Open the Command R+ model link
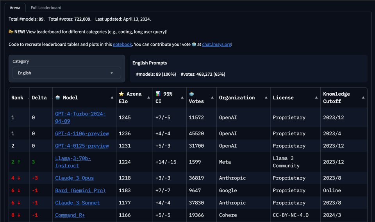The width and height of the screenshot is (375, 222). (70, 215)
